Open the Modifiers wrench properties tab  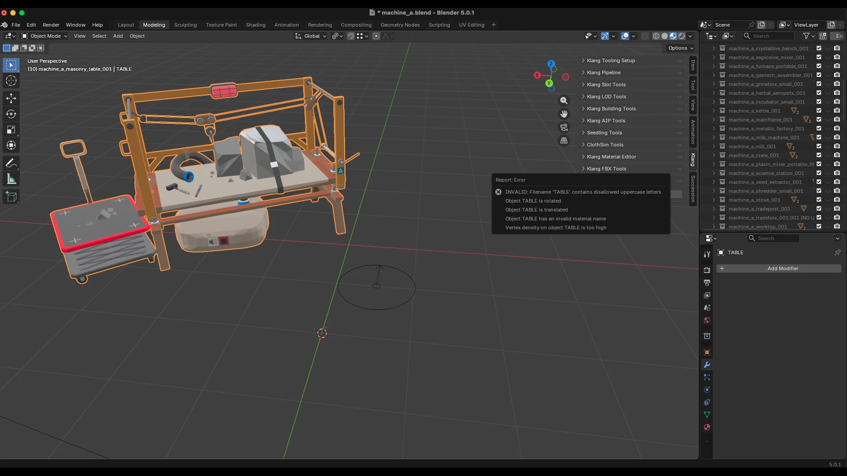[707, 365]
